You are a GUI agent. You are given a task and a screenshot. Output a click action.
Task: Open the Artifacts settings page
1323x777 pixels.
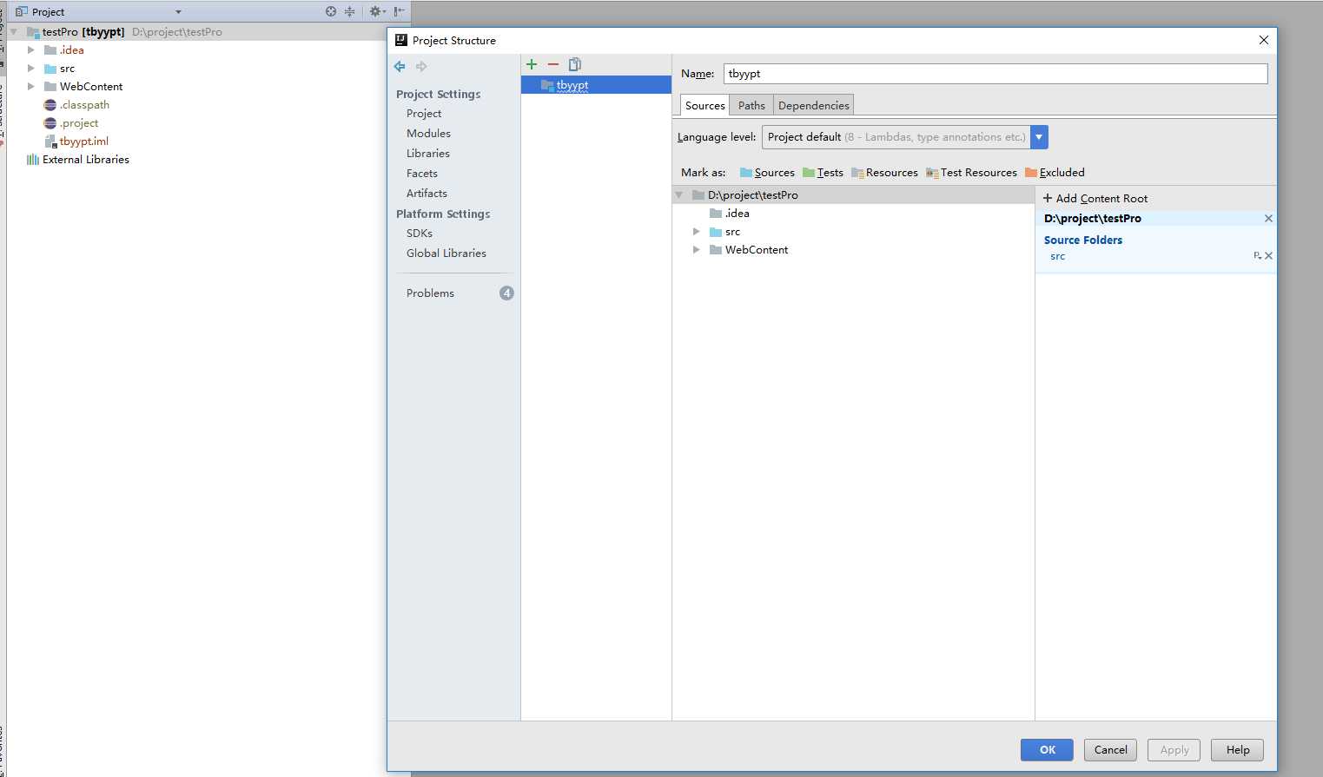point(427,194)
